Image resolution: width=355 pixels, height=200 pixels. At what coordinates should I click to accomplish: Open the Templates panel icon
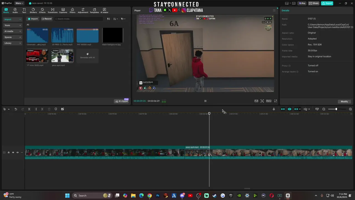tap(94, 11)
